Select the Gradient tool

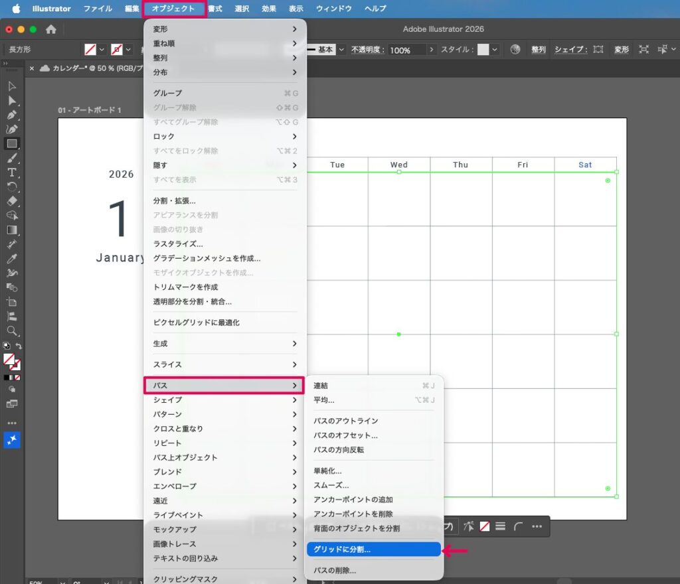pos(12,230)
